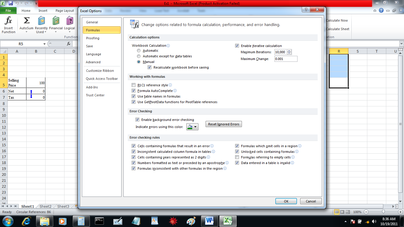Click the AutoSum sigma icon
The image size is (404, 227).
point(27,21)
